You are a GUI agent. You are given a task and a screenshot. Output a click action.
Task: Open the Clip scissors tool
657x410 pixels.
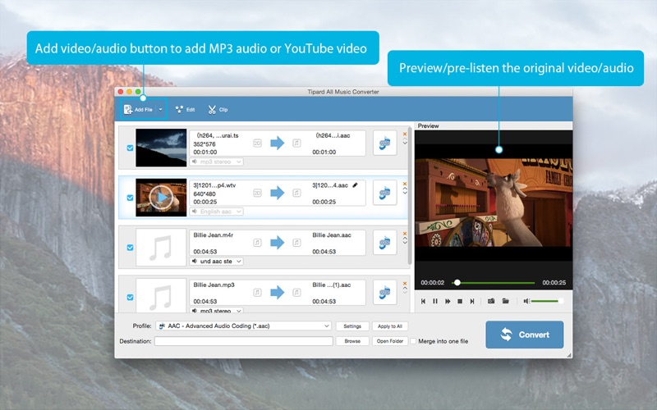[218, 110]
